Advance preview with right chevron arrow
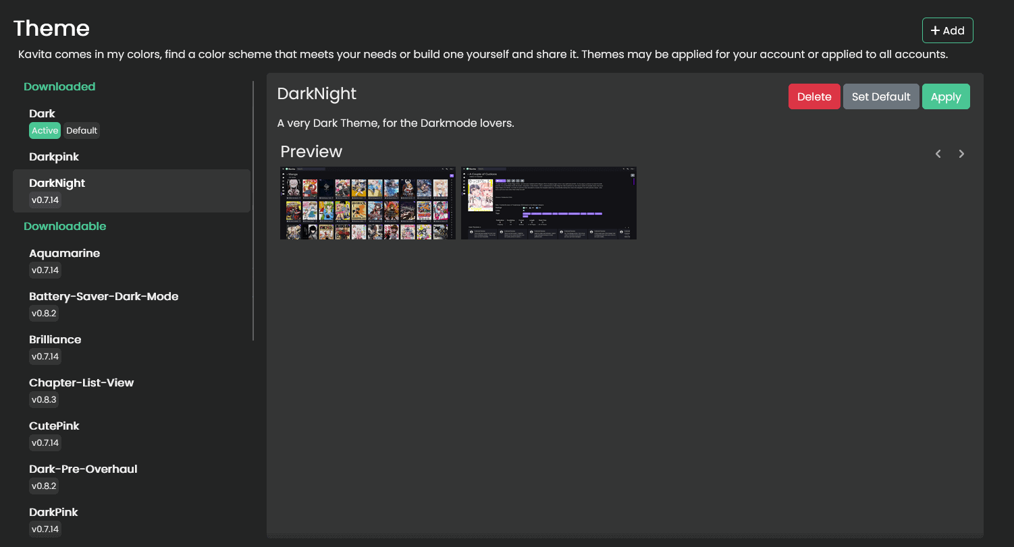The height and width of the screenshot is (547, 1014). (x=961, y=154)
